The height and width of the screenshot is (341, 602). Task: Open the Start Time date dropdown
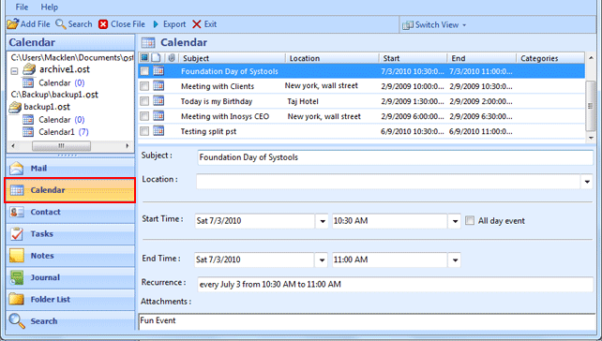[x=323, y=221]
